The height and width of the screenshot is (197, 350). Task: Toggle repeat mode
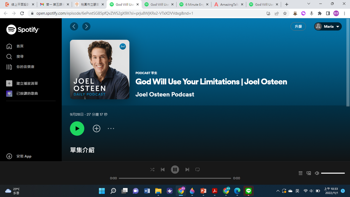pyautogui.click(x=197, y=170)
